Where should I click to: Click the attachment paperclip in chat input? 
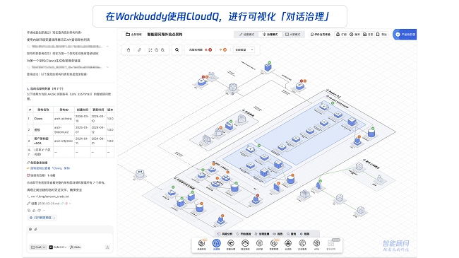35,229
